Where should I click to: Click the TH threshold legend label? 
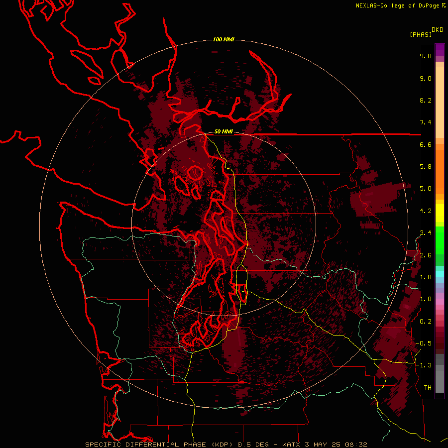tap(428, 388)
